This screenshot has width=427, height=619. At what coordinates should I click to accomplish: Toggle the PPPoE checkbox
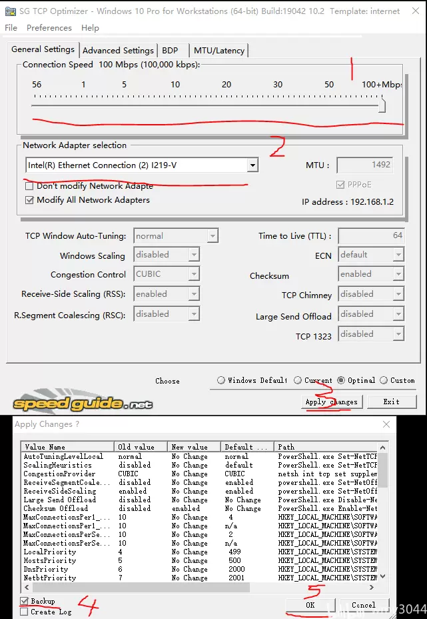coord(340,185)
